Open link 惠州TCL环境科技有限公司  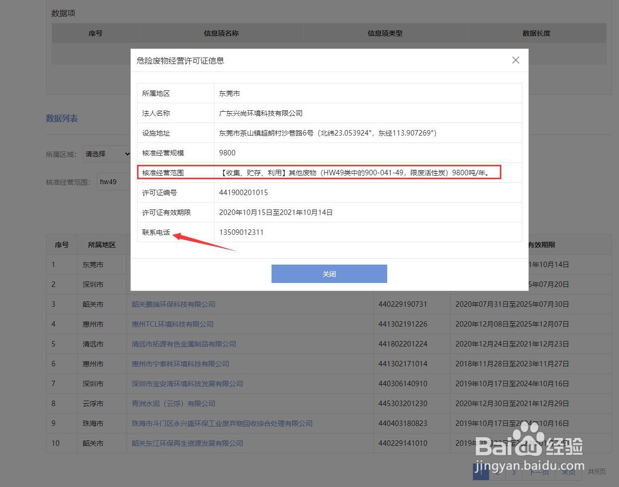point(172,324)
